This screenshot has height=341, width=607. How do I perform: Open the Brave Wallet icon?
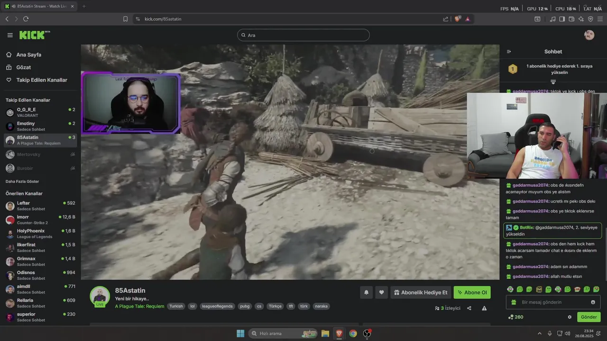click(x=571, y=19)
